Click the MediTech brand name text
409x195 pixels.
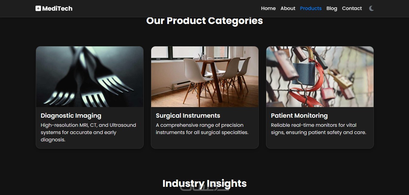(57, 8)
